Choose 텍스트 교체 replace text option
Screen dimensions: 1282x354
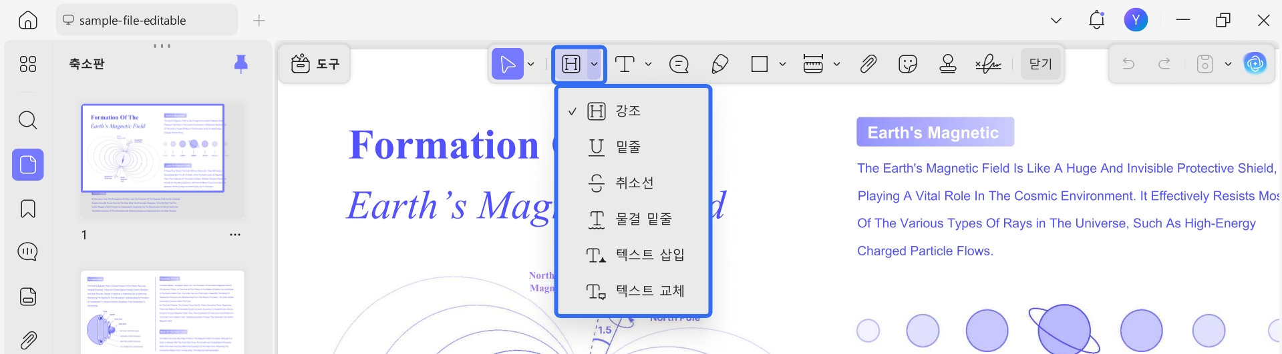pyautogui.click(x=633, y=291)
